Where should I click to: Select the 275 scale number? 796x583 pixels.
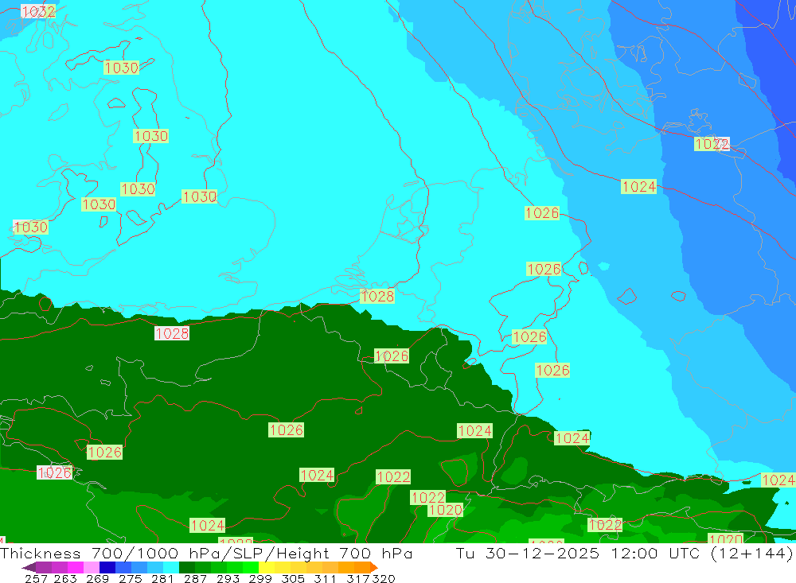tap(131, 578)
